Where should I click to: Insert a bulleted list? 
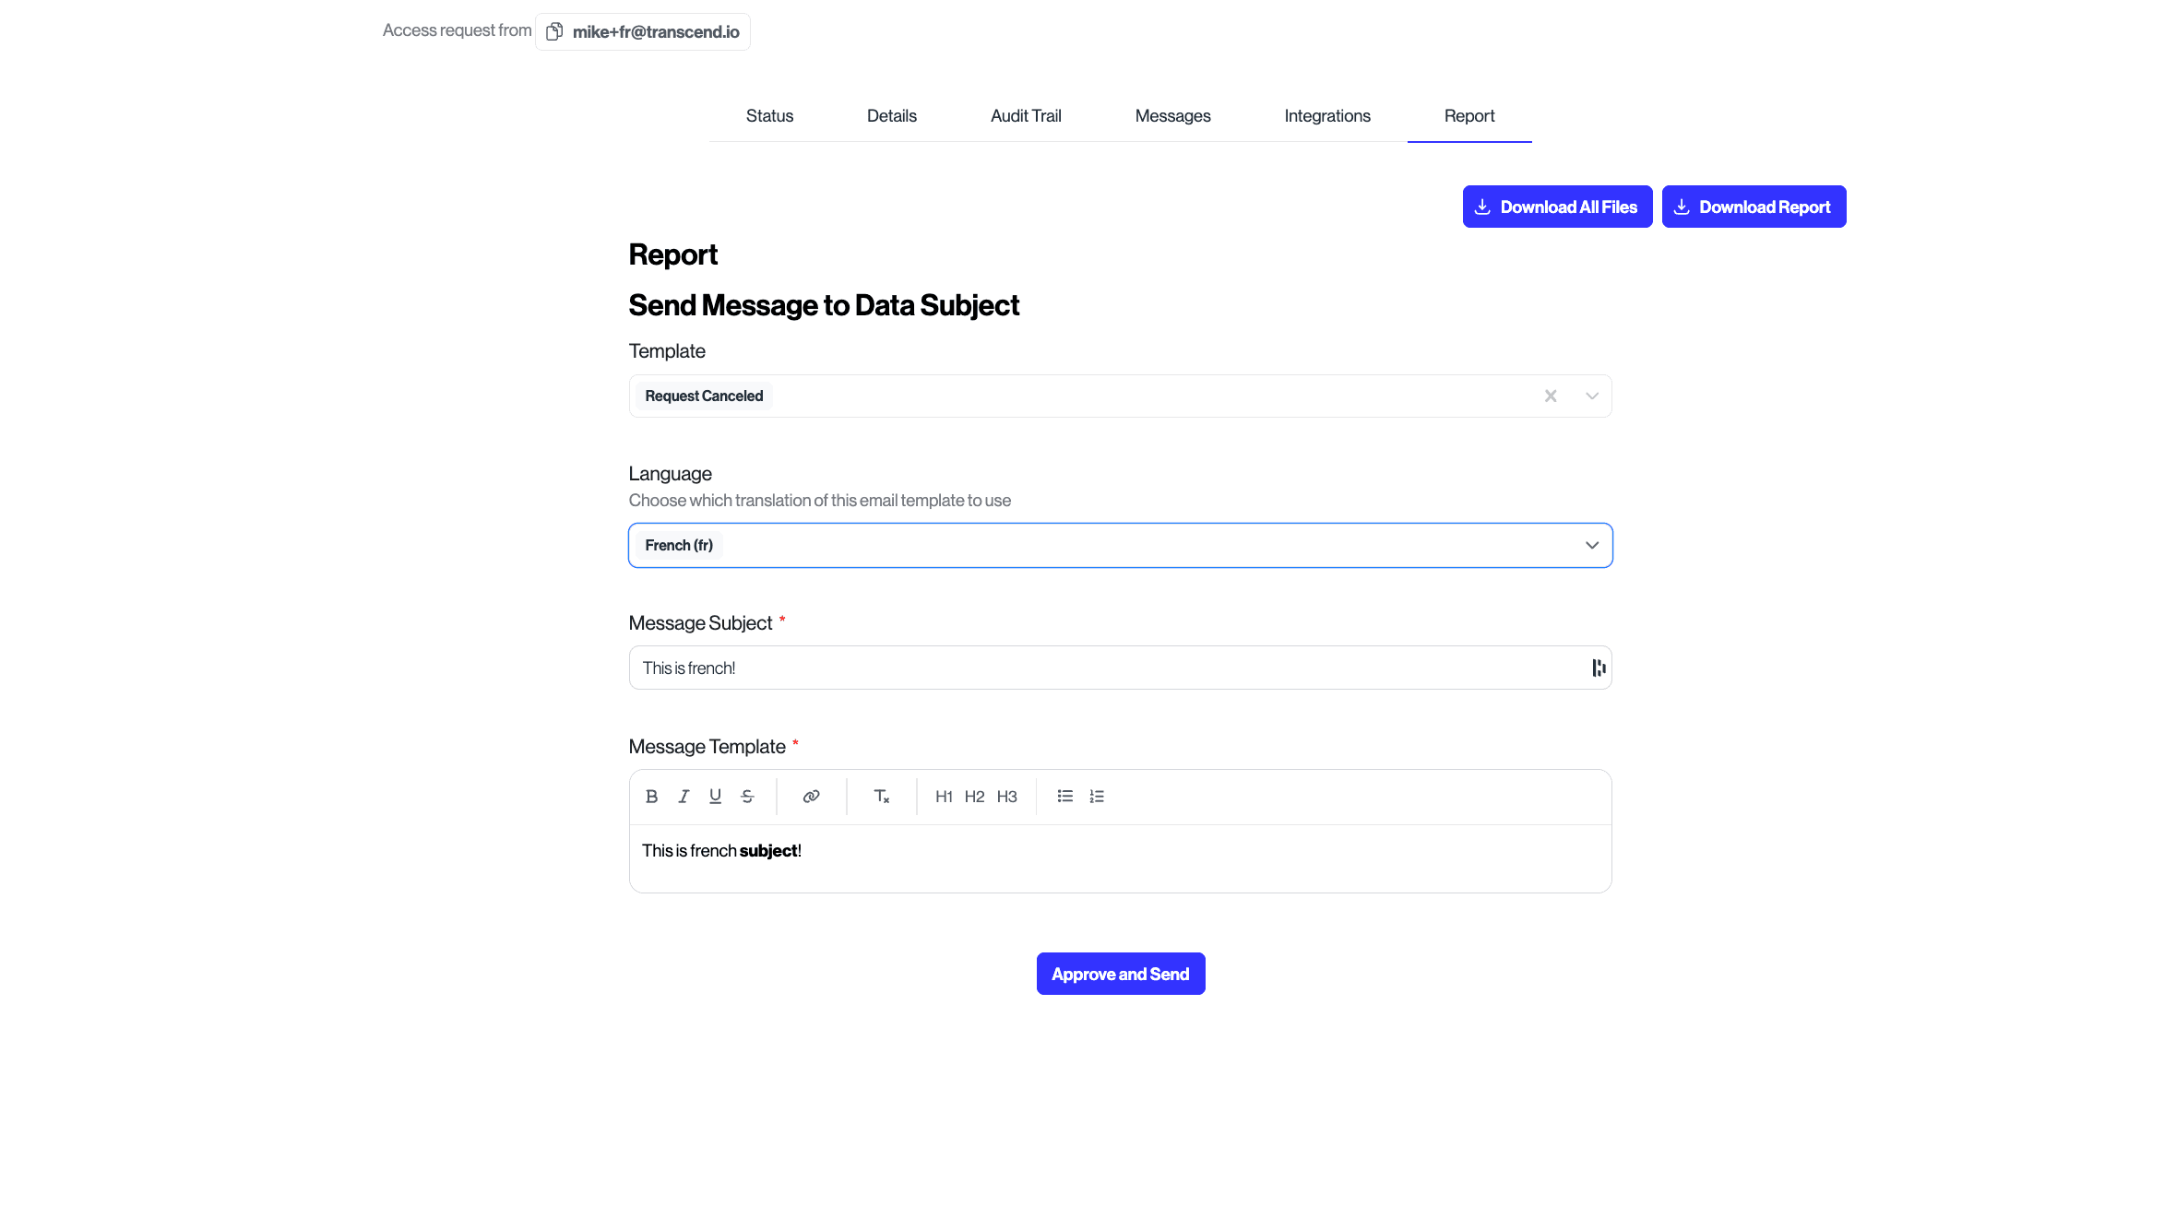click(x=1064, y=797)
